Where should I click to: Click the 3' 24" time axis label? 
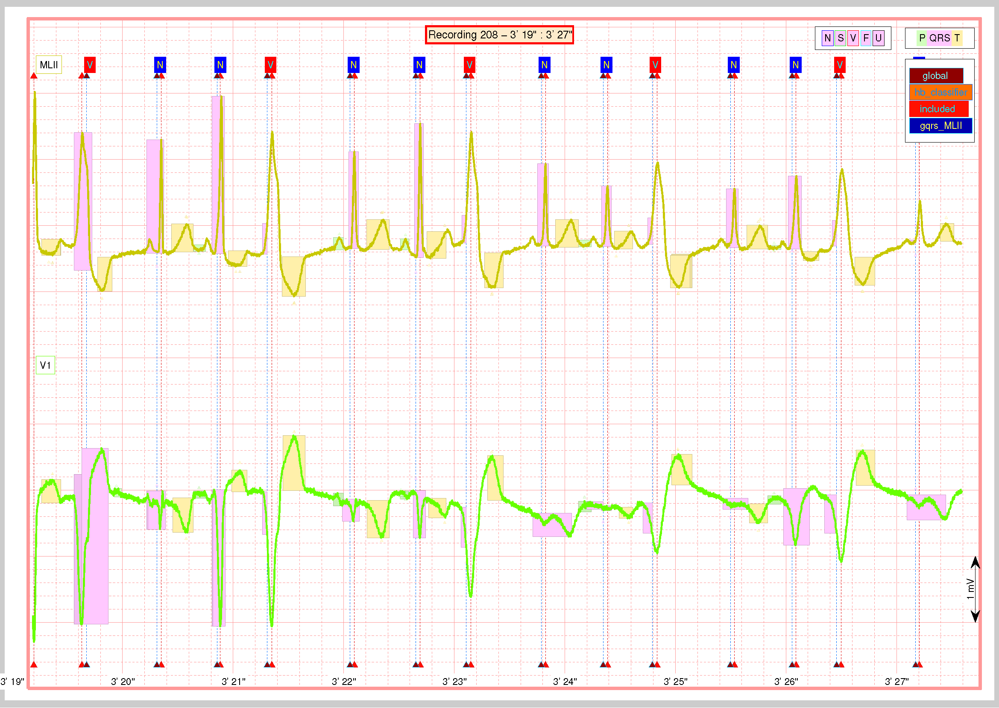coord(565,682)
